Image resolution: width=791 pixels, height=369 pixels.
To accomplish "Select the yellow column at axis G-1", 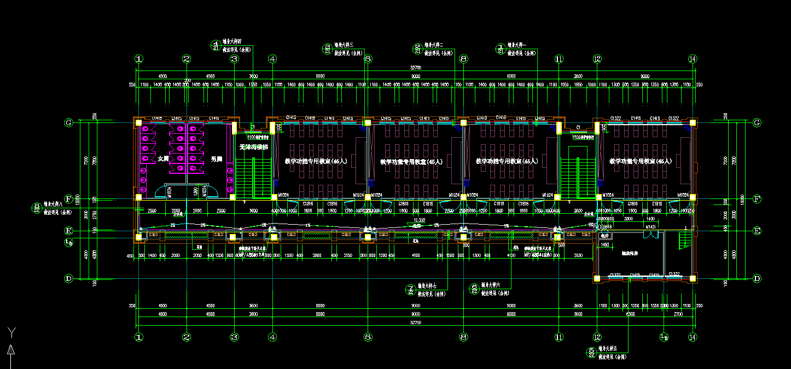I will 139,123.
